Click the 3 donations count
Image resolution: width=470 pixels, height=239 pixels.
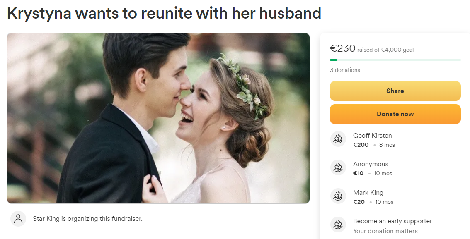[x=345, y=70]
